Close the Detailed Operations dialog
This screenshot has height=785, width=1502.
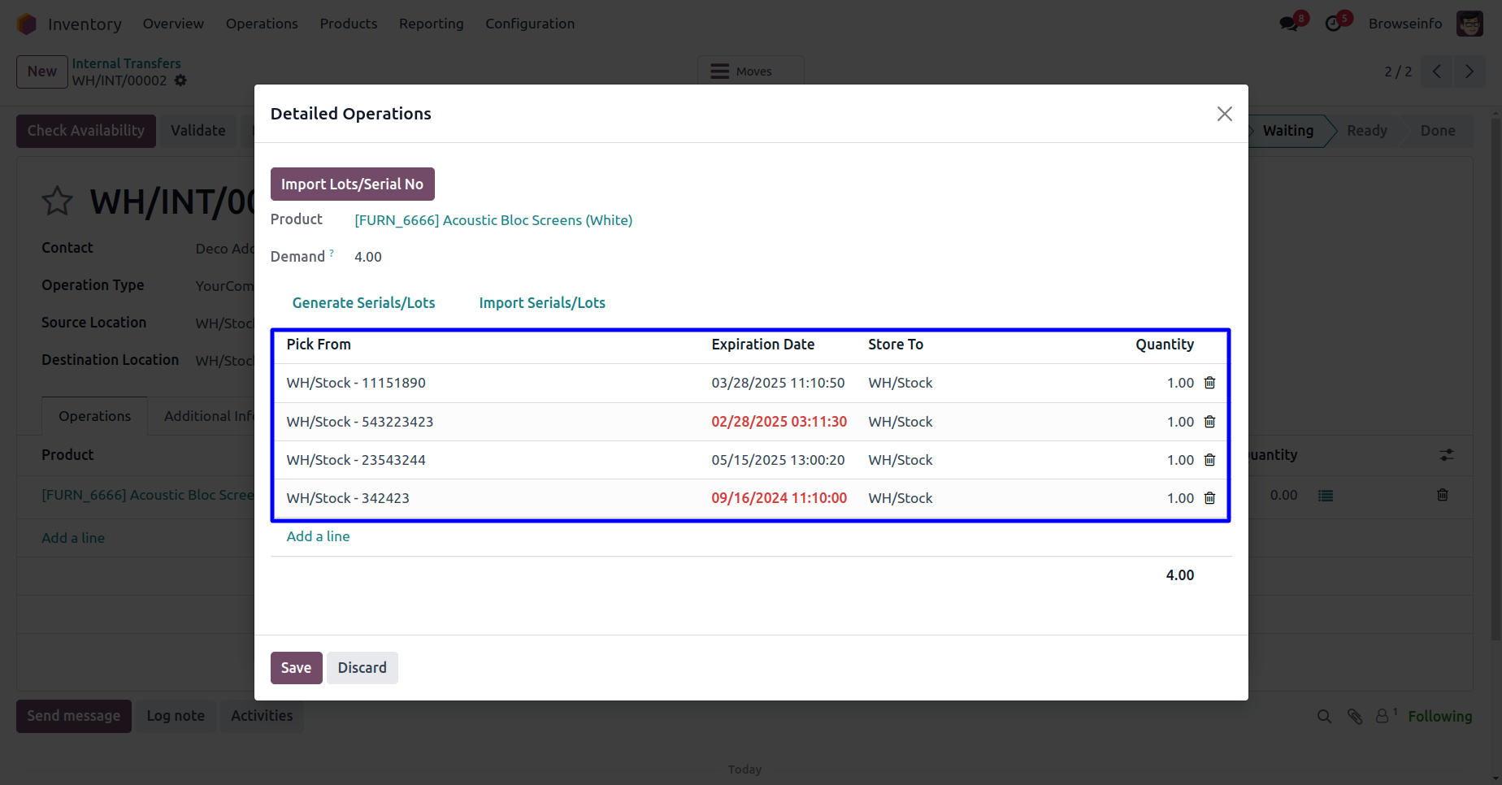click(1224, 114)
